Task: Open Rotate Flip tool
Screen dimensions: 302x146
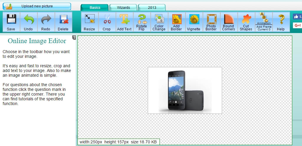Action: click(x=142, y=22)
